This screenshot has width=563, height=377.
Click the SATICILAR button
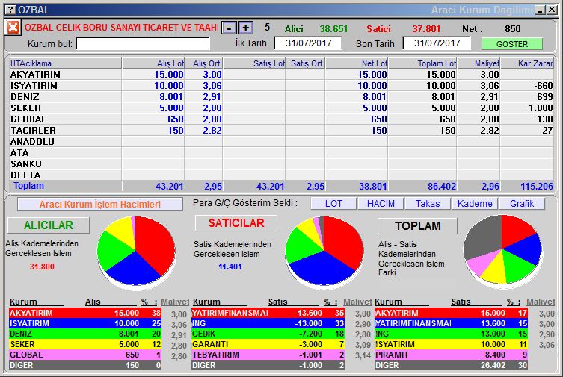coord(236,223)
